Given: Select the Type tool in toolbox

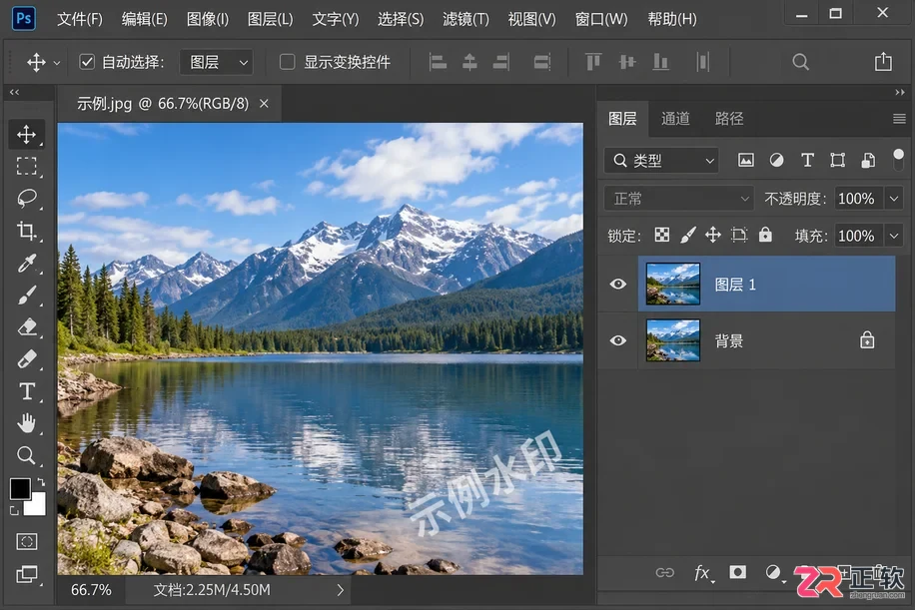Looking at the screenshot, I should click(26, 391).
